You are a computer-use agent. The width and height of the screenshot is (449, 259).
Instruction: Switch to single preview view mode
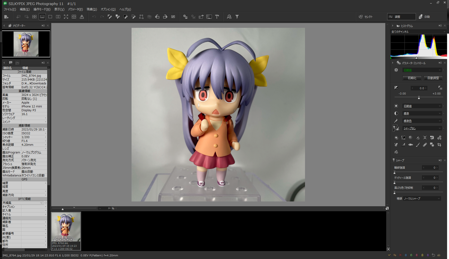coord(50,17)
